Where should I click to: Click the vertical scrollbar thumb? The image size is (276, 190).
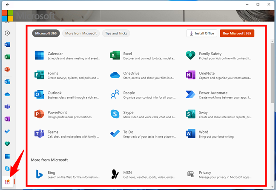pos(272,73)
